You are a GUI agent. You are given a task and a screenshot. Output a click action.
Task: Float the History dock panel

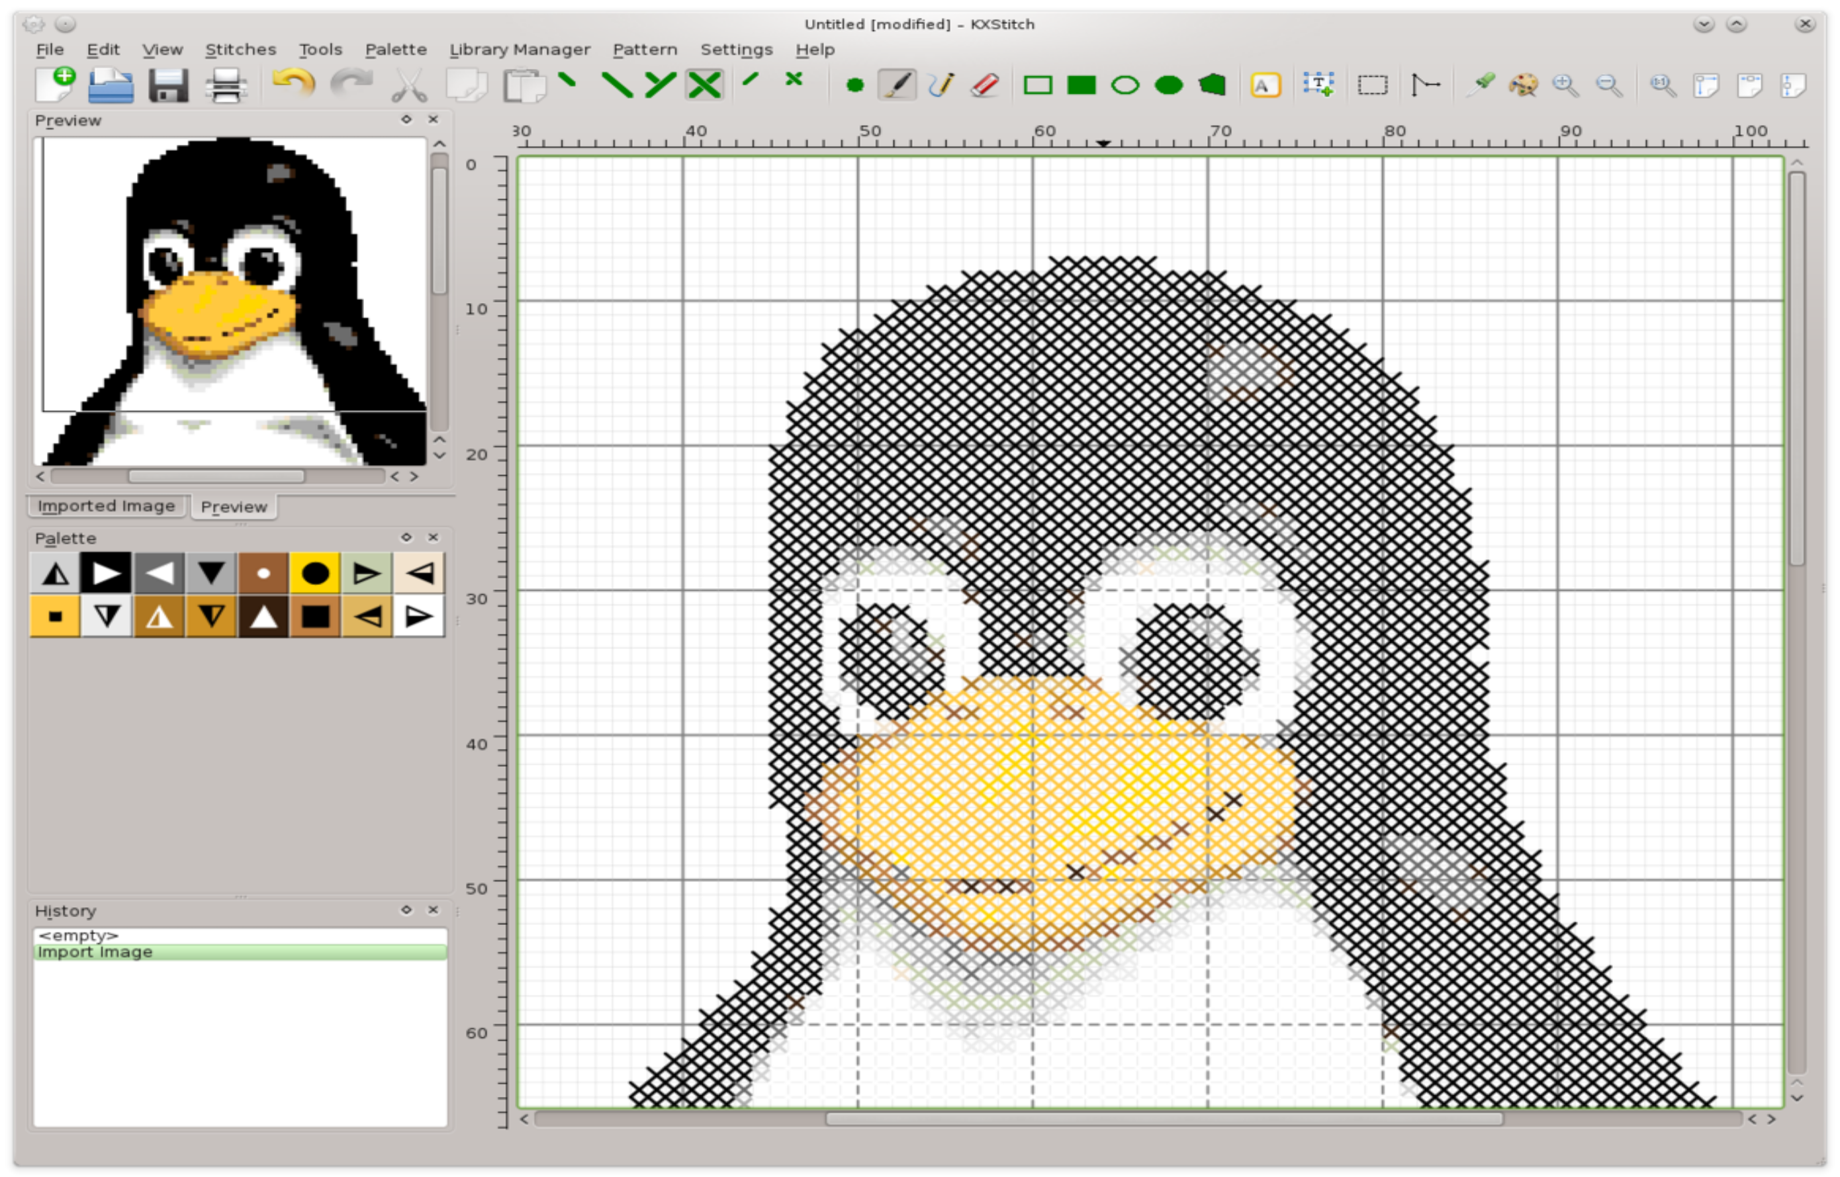(406, 910)
